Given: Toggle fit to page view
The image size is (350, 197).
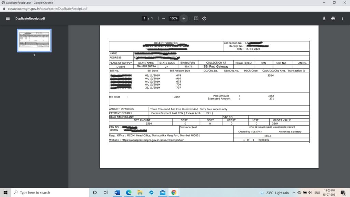Looking at the screenshot, I should (x=196, y=18).
